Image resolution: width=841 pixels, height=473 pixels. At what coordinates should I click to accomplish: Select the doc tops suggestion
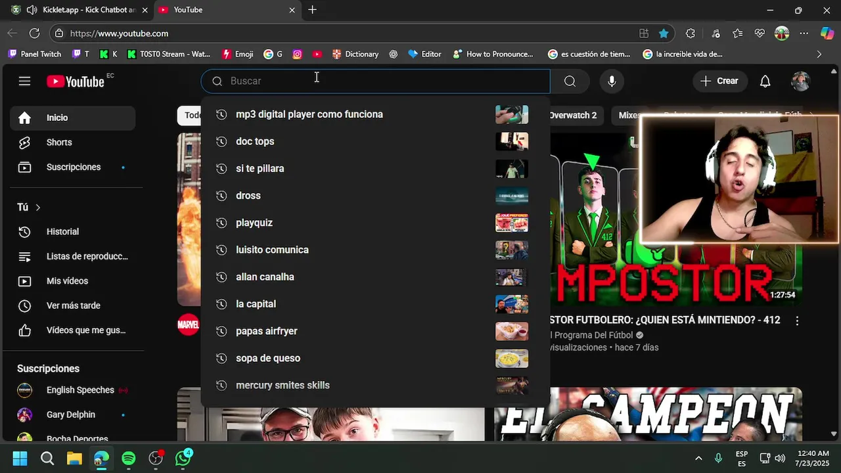point(375,141)
